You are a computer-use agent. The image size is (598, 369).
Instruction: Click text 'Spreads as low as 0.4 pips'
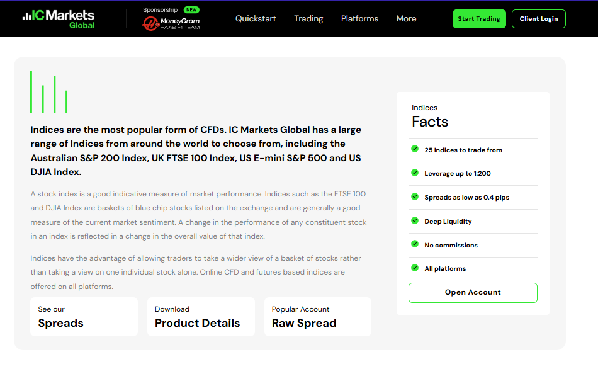click(466, 197)
